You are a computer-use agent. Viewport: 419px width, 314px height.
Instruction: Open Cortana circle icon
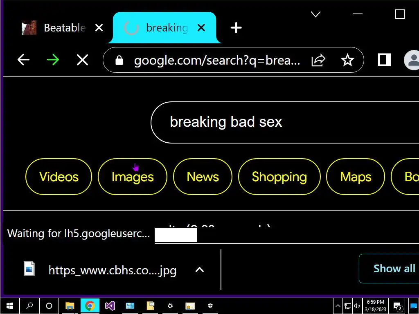pyautogui.click(x=49, y=306)
